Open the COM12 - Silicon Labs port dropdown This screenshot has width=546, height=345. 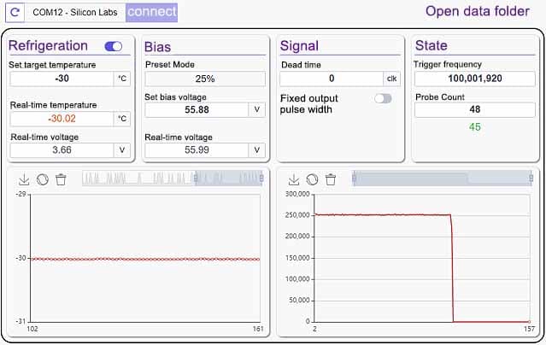[75, 12]
